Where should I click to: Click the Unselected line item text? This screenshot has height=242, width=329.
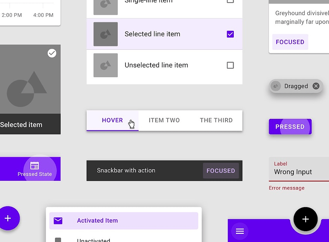click(156, 65)
